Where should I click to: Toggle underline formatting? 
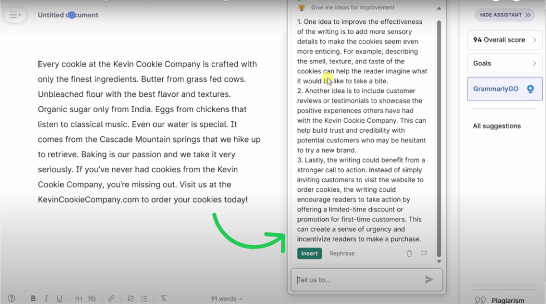(60, 298)
